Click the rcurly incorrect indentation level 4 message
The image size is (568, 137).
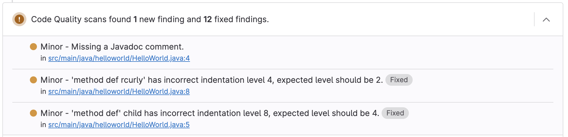pos(227,80)
